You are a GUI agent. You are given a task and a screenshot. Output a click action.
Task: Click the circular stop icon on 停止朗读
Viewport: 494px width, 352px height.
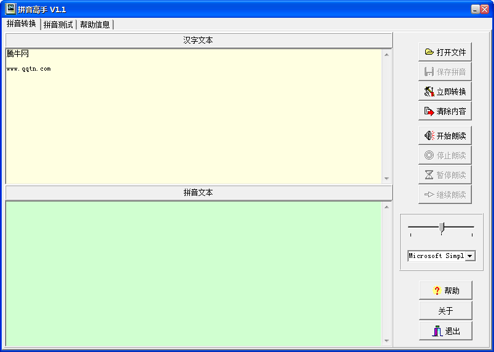tap(429, 155)
